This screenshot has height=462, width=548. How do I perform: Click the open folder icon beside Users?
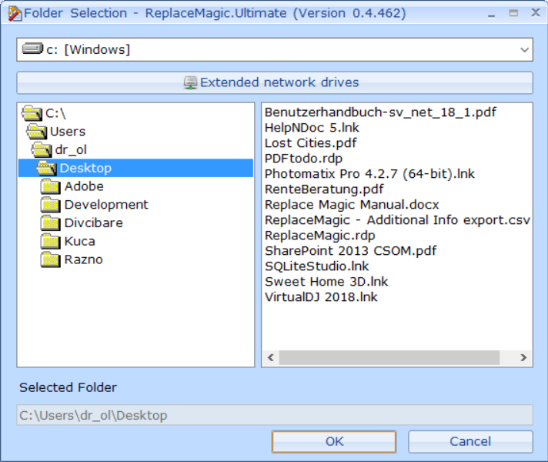click(x=37, y=132)
